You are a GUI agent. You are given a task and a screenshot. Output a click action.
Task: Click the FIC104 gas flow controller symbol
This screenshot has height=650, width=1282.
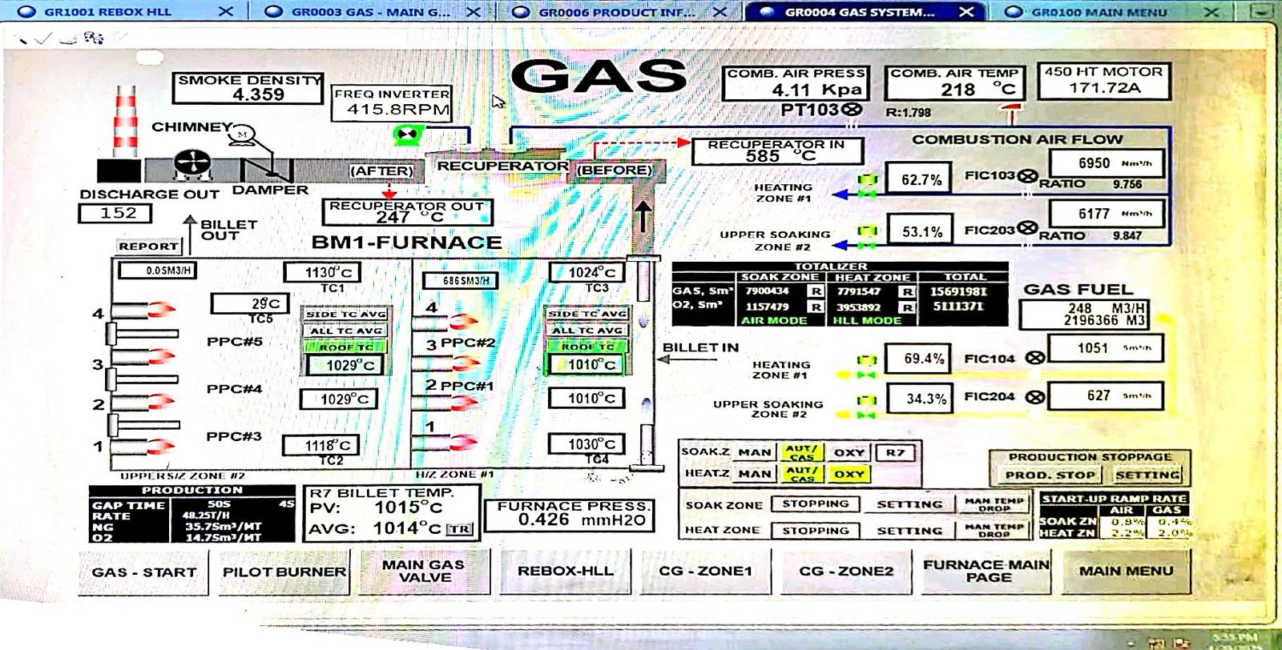pos(1035,359)
